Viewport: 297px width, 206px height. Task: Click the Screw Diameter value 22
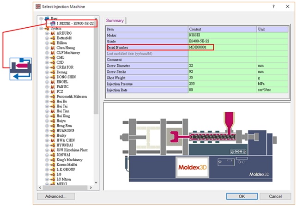191,66
